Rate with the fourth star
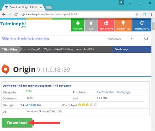 coord(91,105)
